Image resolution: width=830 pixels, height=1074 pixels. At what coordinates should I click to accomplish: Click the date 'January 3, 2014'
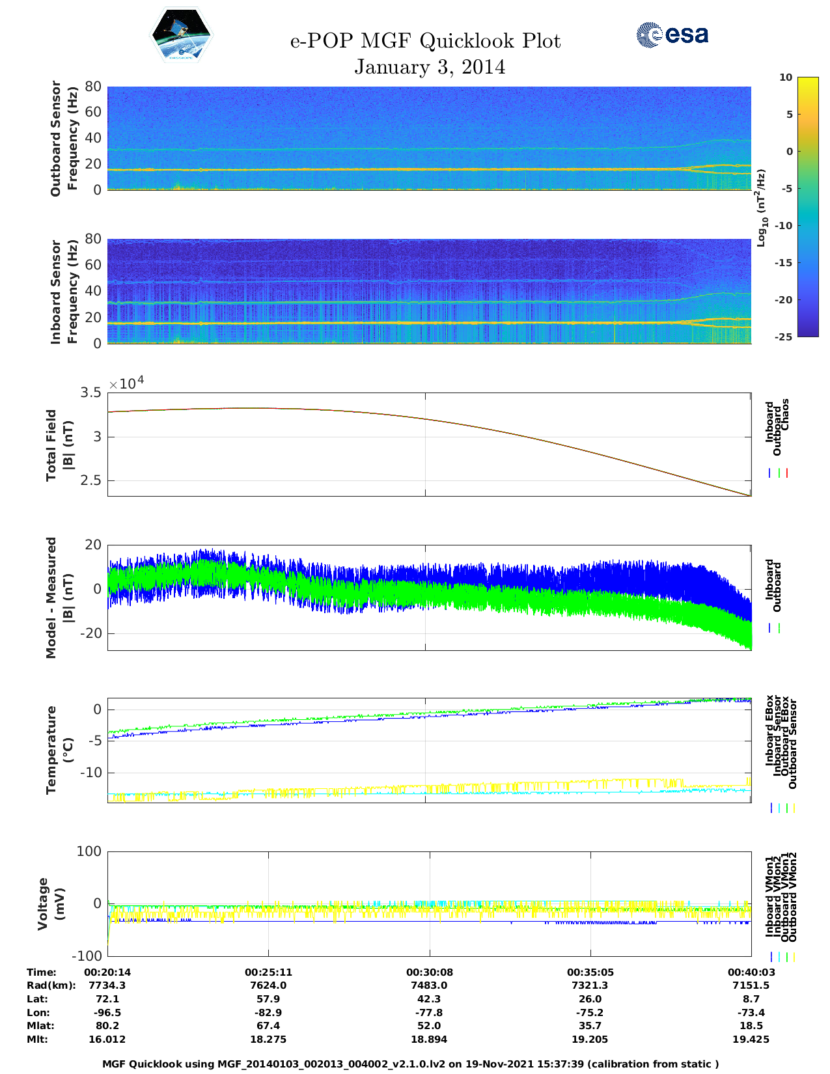430,67
